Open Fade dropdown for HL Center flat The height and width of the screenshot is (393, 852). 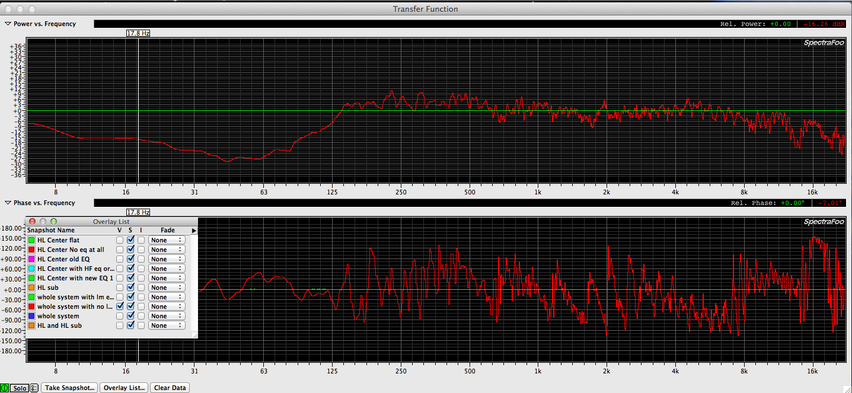[167, 240]
